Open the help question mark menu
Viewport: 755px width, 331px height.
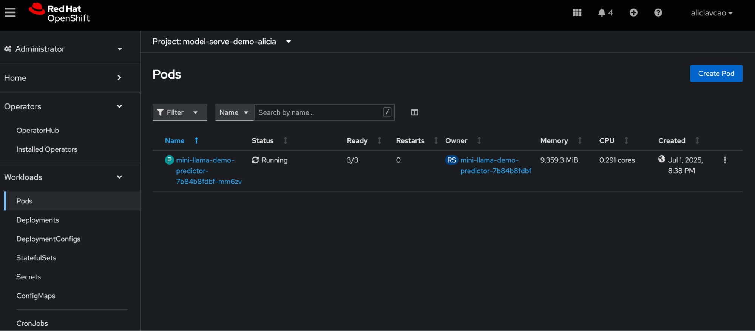point(658,13)
